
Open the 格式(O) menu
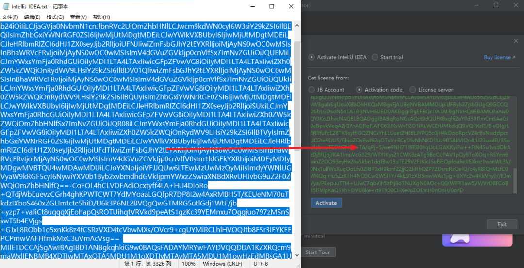(55, 17)
